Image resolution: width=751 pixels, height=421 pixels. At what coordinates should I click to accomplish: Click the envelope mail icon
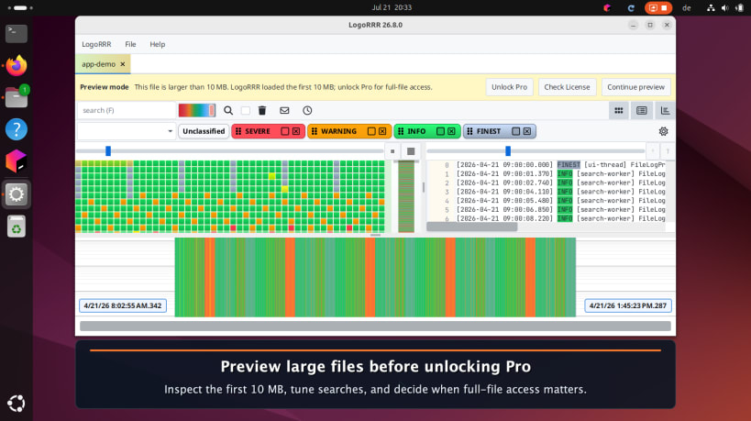pos(284,111)
